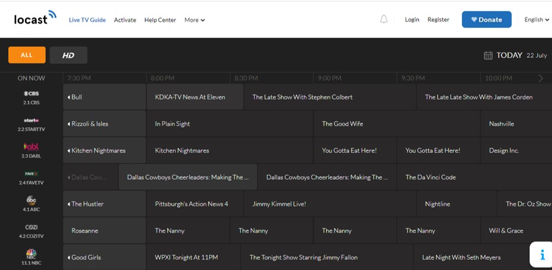Toggle the HD channels filter

(68, 55)
